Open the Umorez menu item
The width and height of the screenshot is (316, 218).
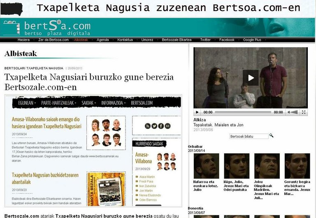pyautogui.click(x=147, y=40)
